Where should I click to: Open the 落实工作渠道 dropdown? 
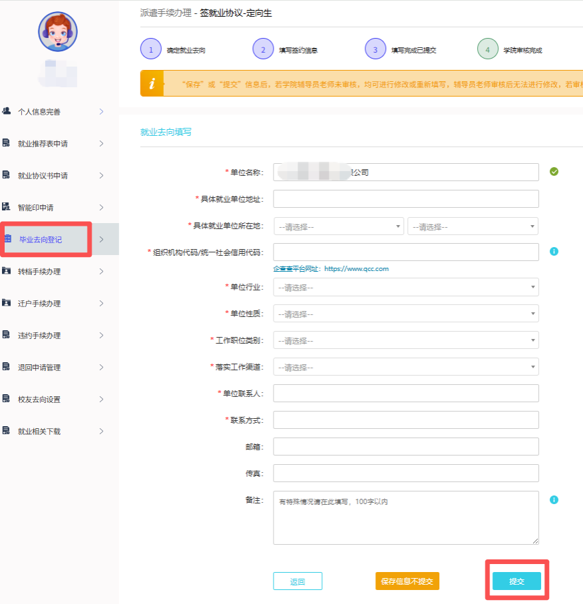click(x=406, y=367)
